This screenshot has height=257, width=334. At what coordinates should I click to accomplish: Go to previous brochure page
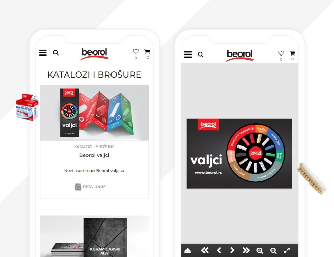219,250
